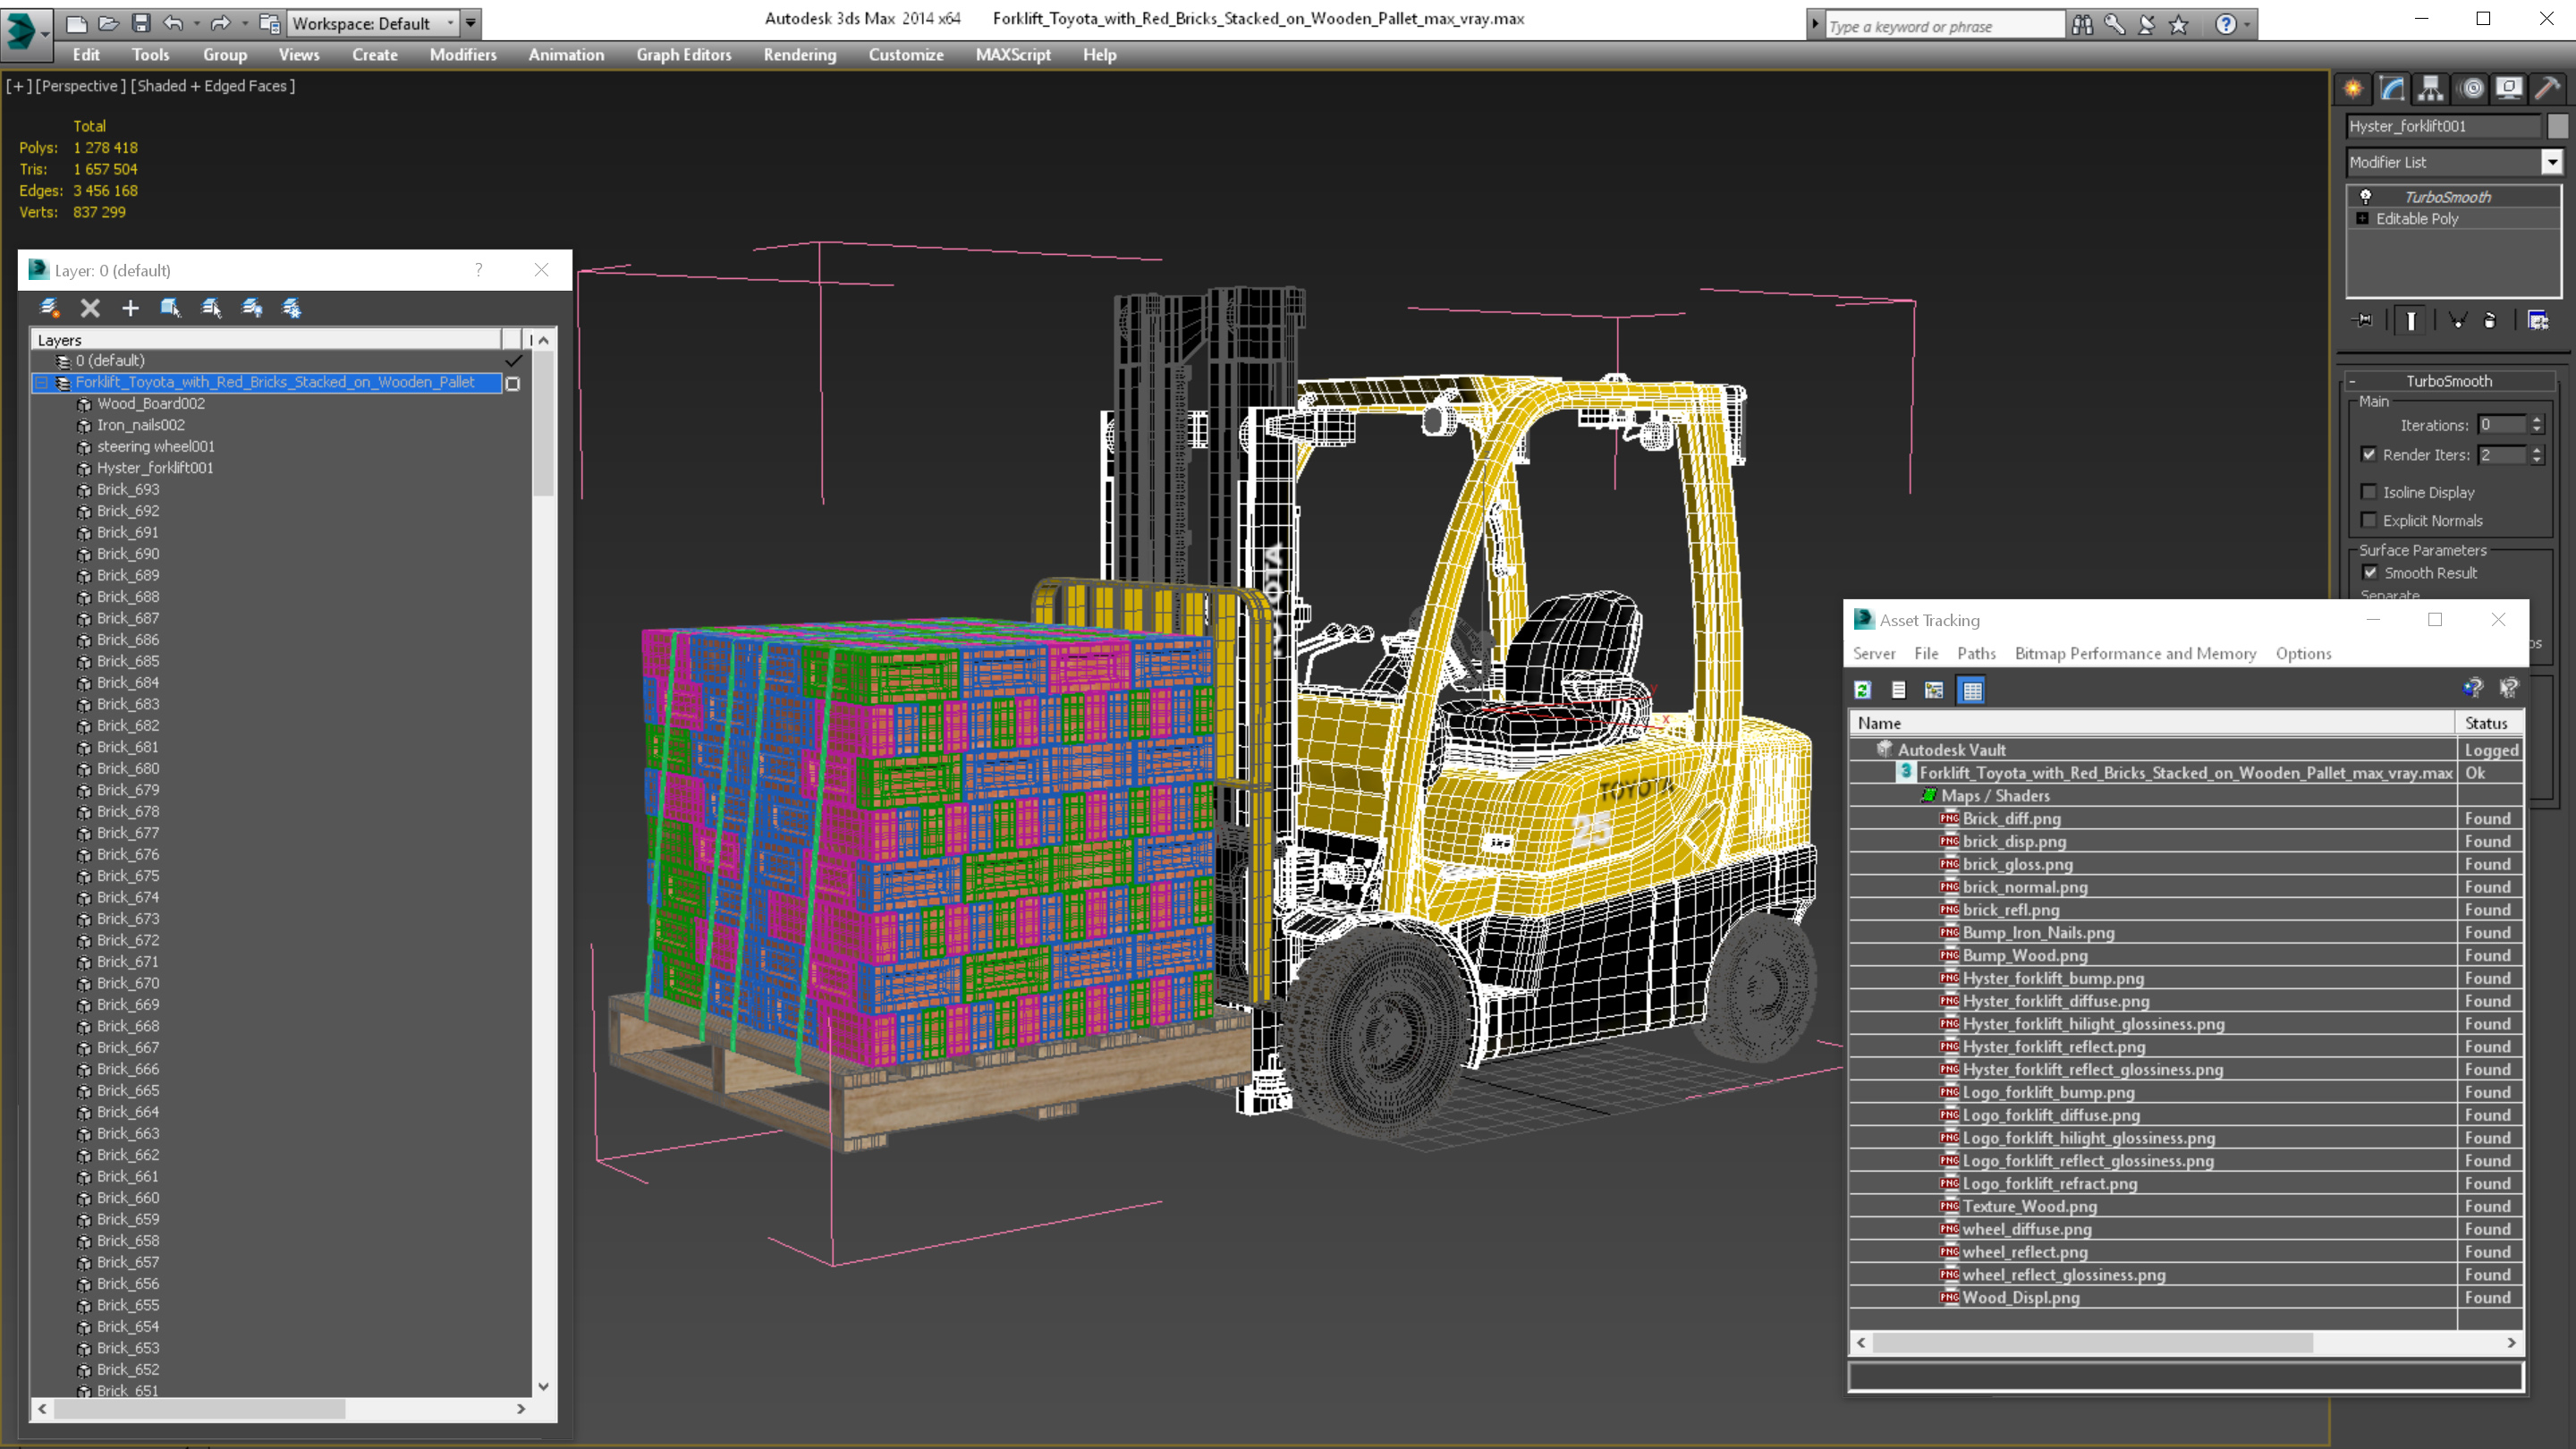The image size is (2576, 1449).
Task: Click the Shaded + Edged Faces label
Action: click(x=213, y=86)
